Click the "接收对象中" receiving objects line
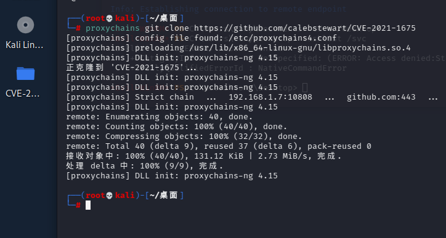This screenshot has width=446, height=238. (203, 156)
